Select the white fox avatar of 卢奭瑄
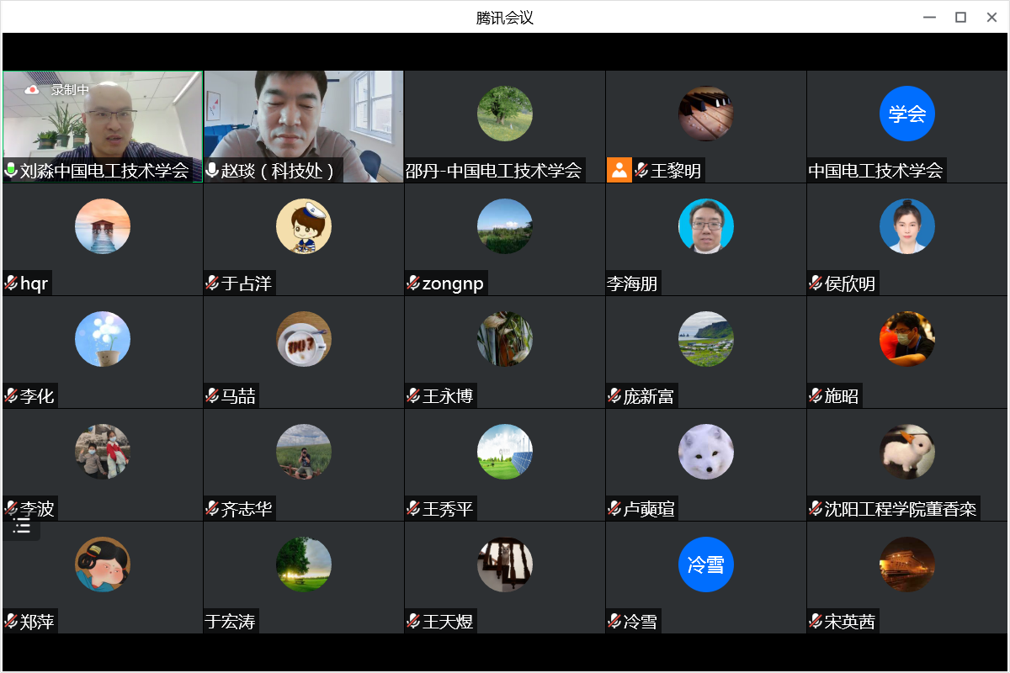 point(705,452)
